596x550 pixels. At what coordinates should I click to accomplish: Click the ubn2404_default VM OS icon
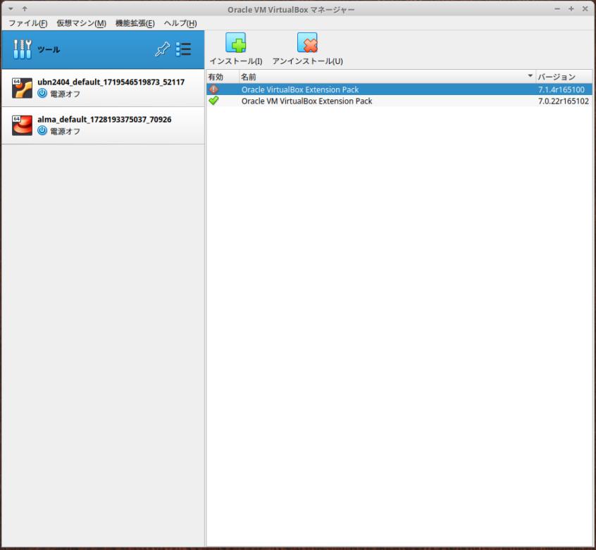pyautogui.click(x=22, y=88)
